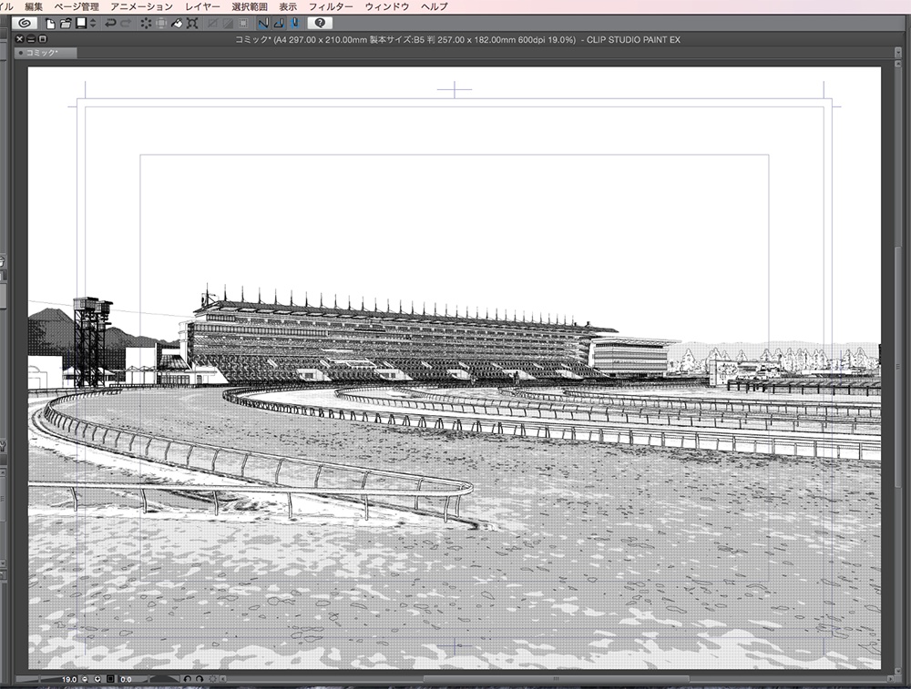Select the fill bucket toolbar icon
The width and height of the screenshot is (911, 689).
click(176, 25)
